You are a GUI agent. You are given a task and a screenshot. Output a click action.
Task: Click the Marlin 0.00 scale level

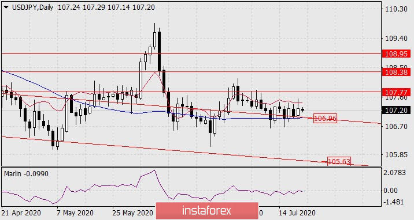tap(390, 190)
